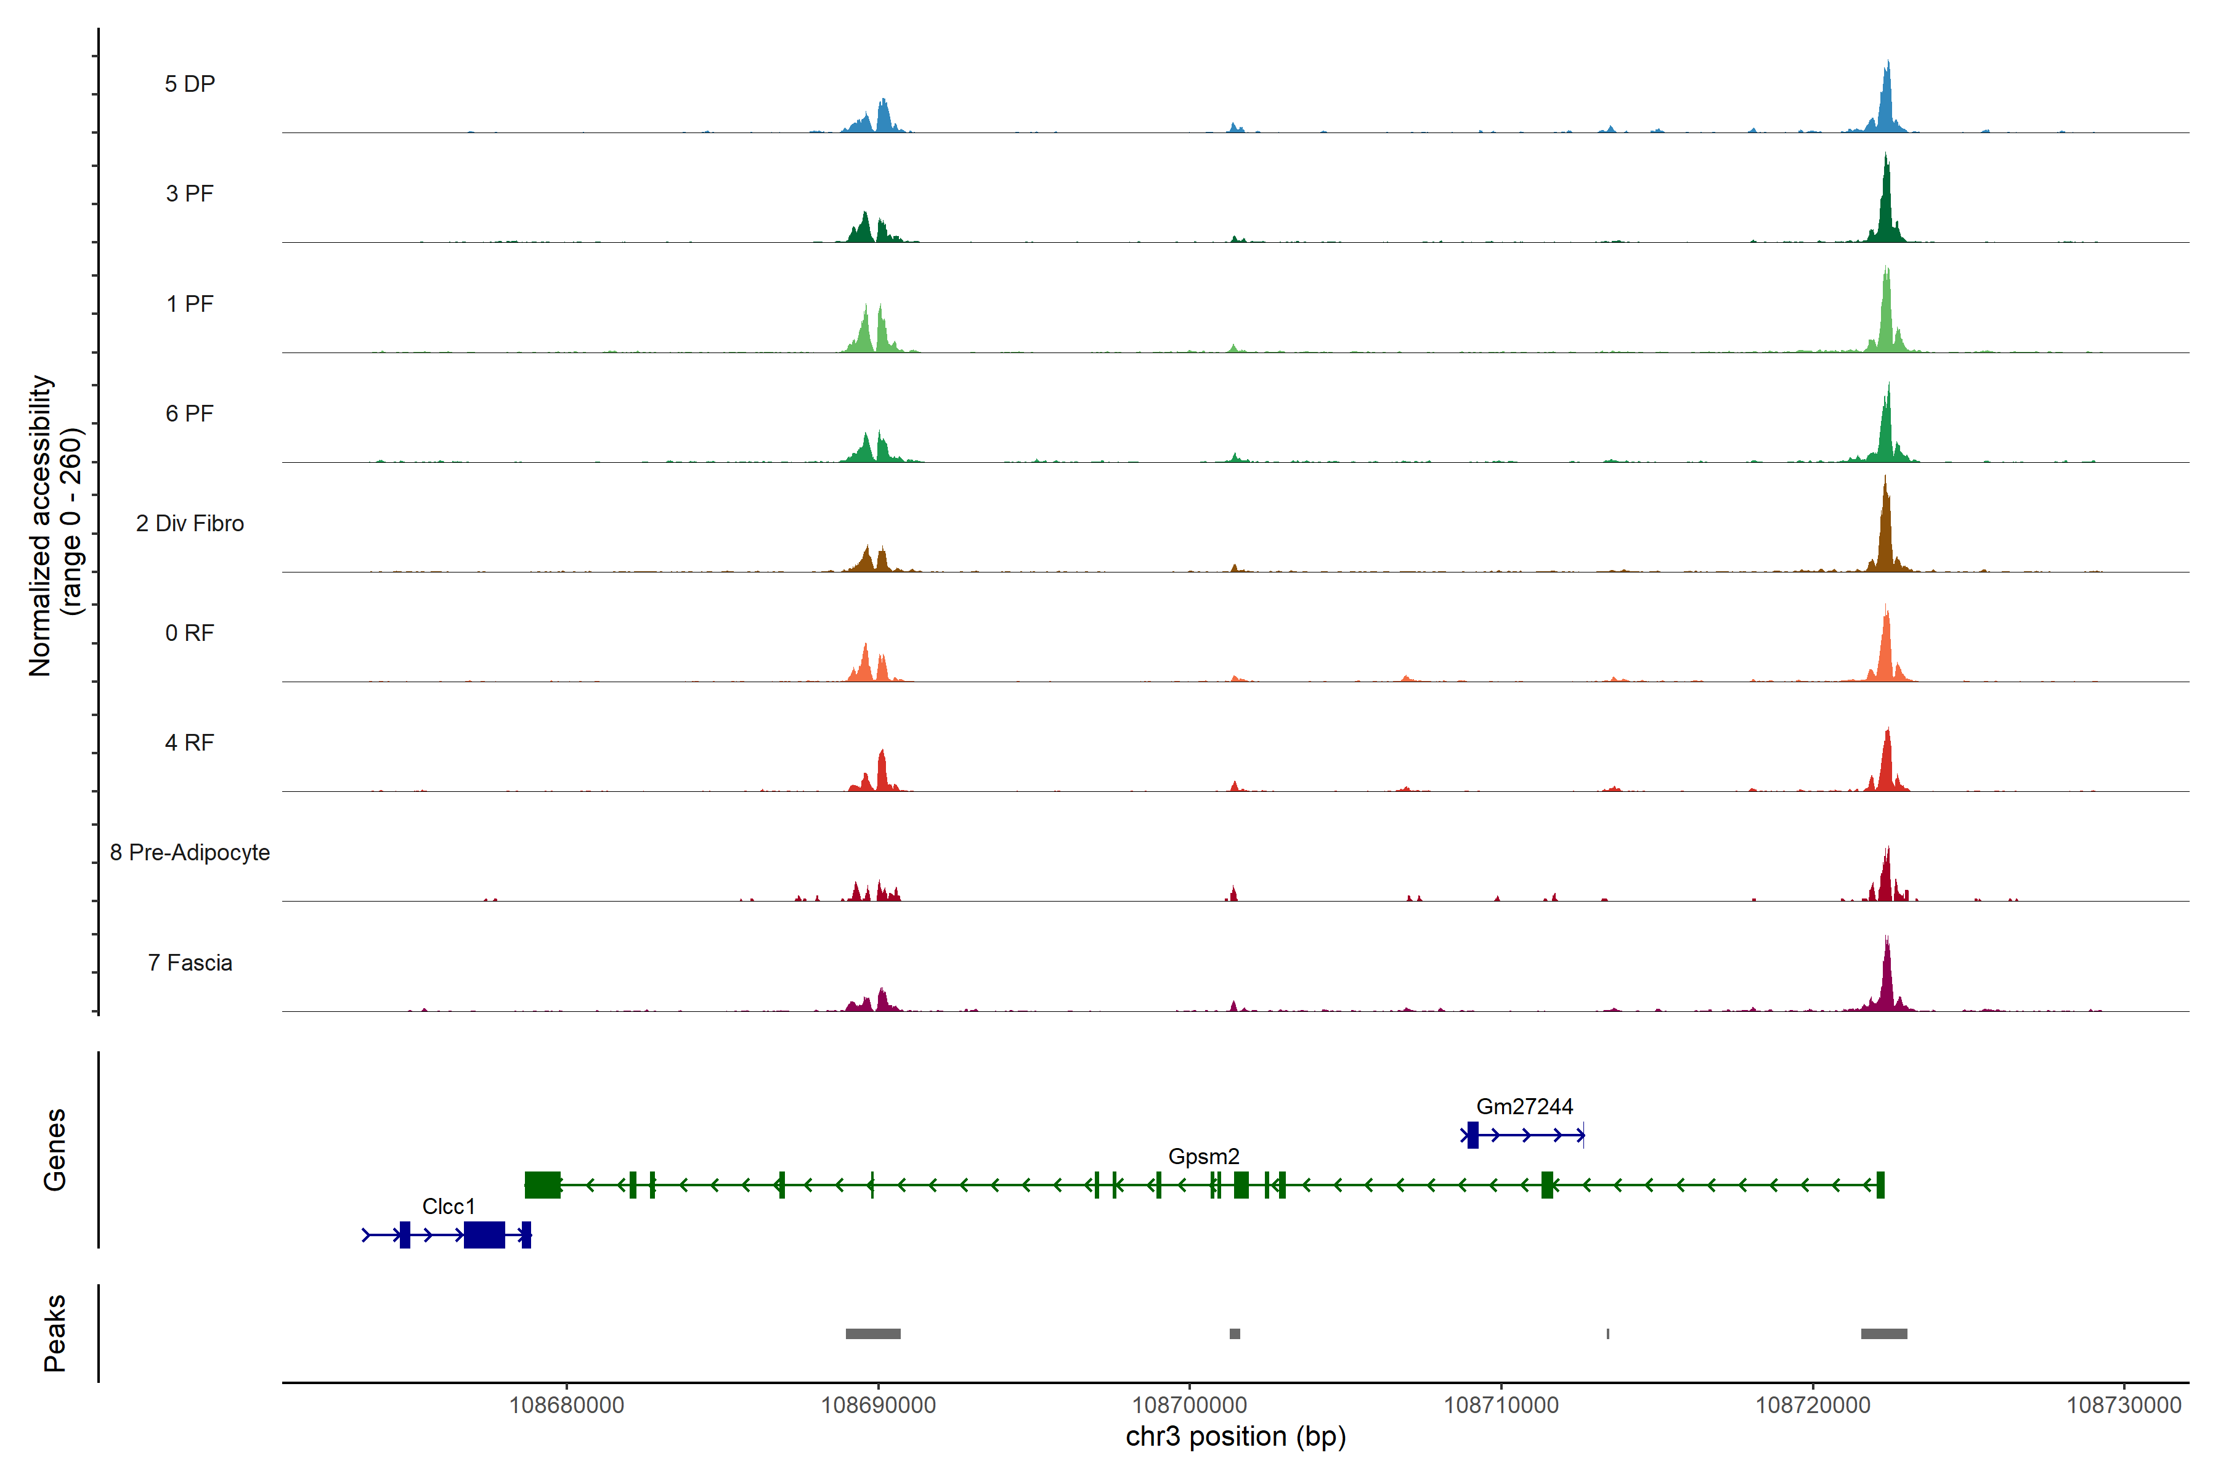Click the large Clcc1 blue exon block
Image resolution: width=2218 pixels, height=1479 pixels.
[x=484, y=1235]
